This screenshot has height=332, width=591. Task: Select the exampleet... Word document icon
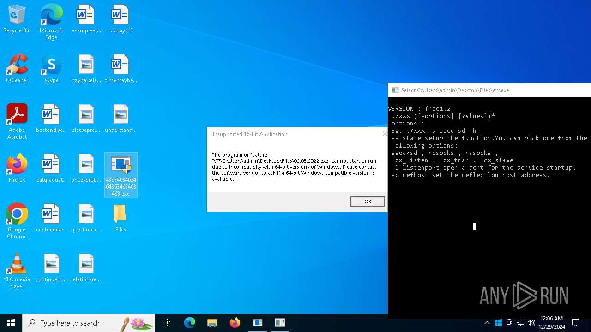click(x=86, y=19)
